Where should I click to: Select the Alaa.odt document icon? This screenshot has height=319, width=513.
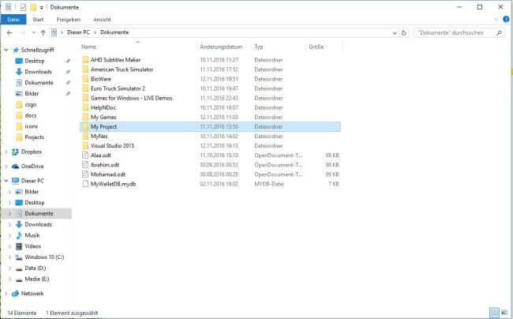[x=85, y=155]
